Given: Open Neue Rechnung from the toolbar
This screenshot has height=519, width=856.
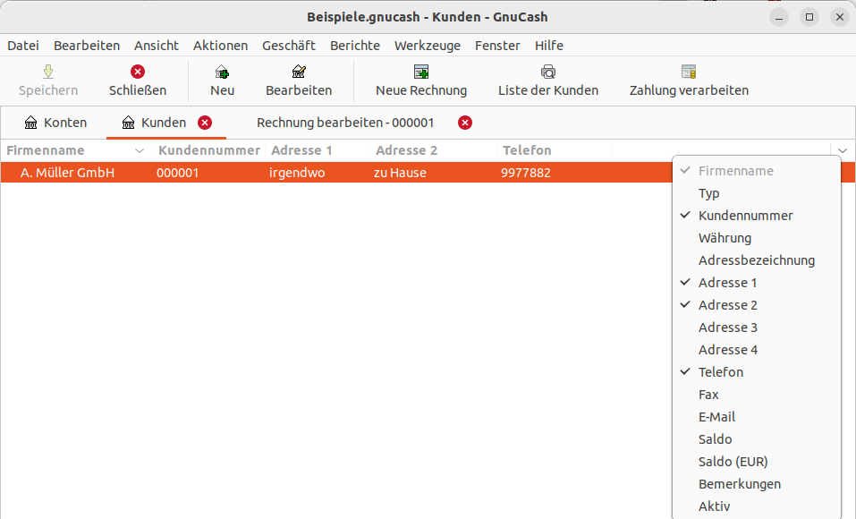Looking at the screenshot, I should pyautogui.click(x=421, y=72).
